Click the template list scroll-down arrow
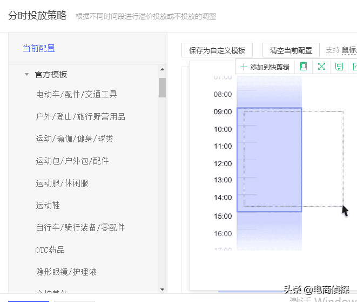The width and height of the screenshot is (357, 302). pyautogui.click(x=162, y=290)
